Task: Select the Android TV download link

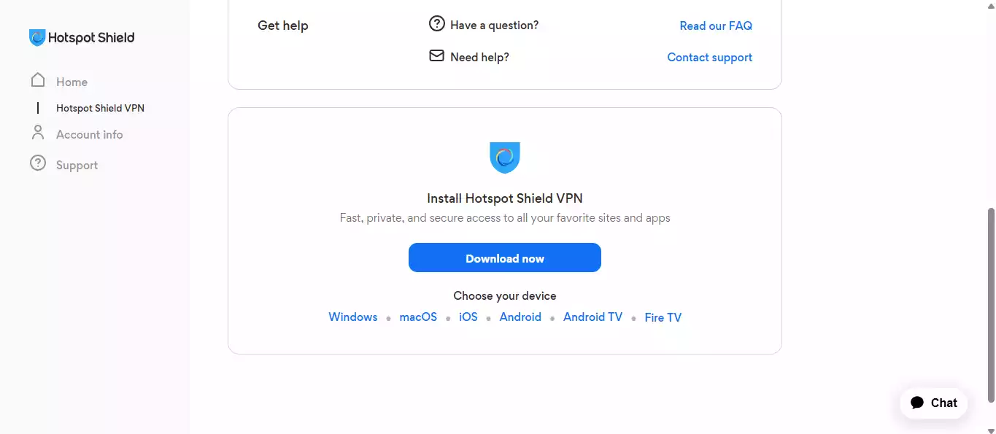Action: pos(592,317)
